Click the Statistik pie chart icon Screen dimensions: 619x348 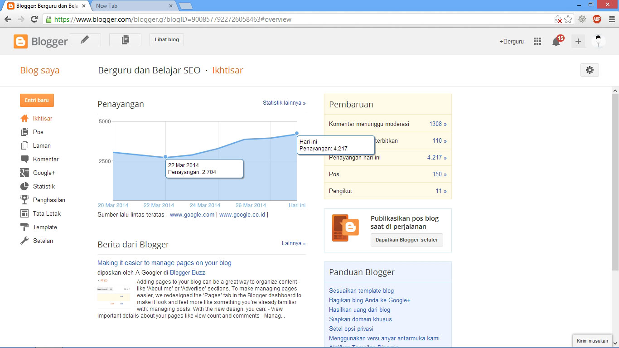click(x=24, y=186)
